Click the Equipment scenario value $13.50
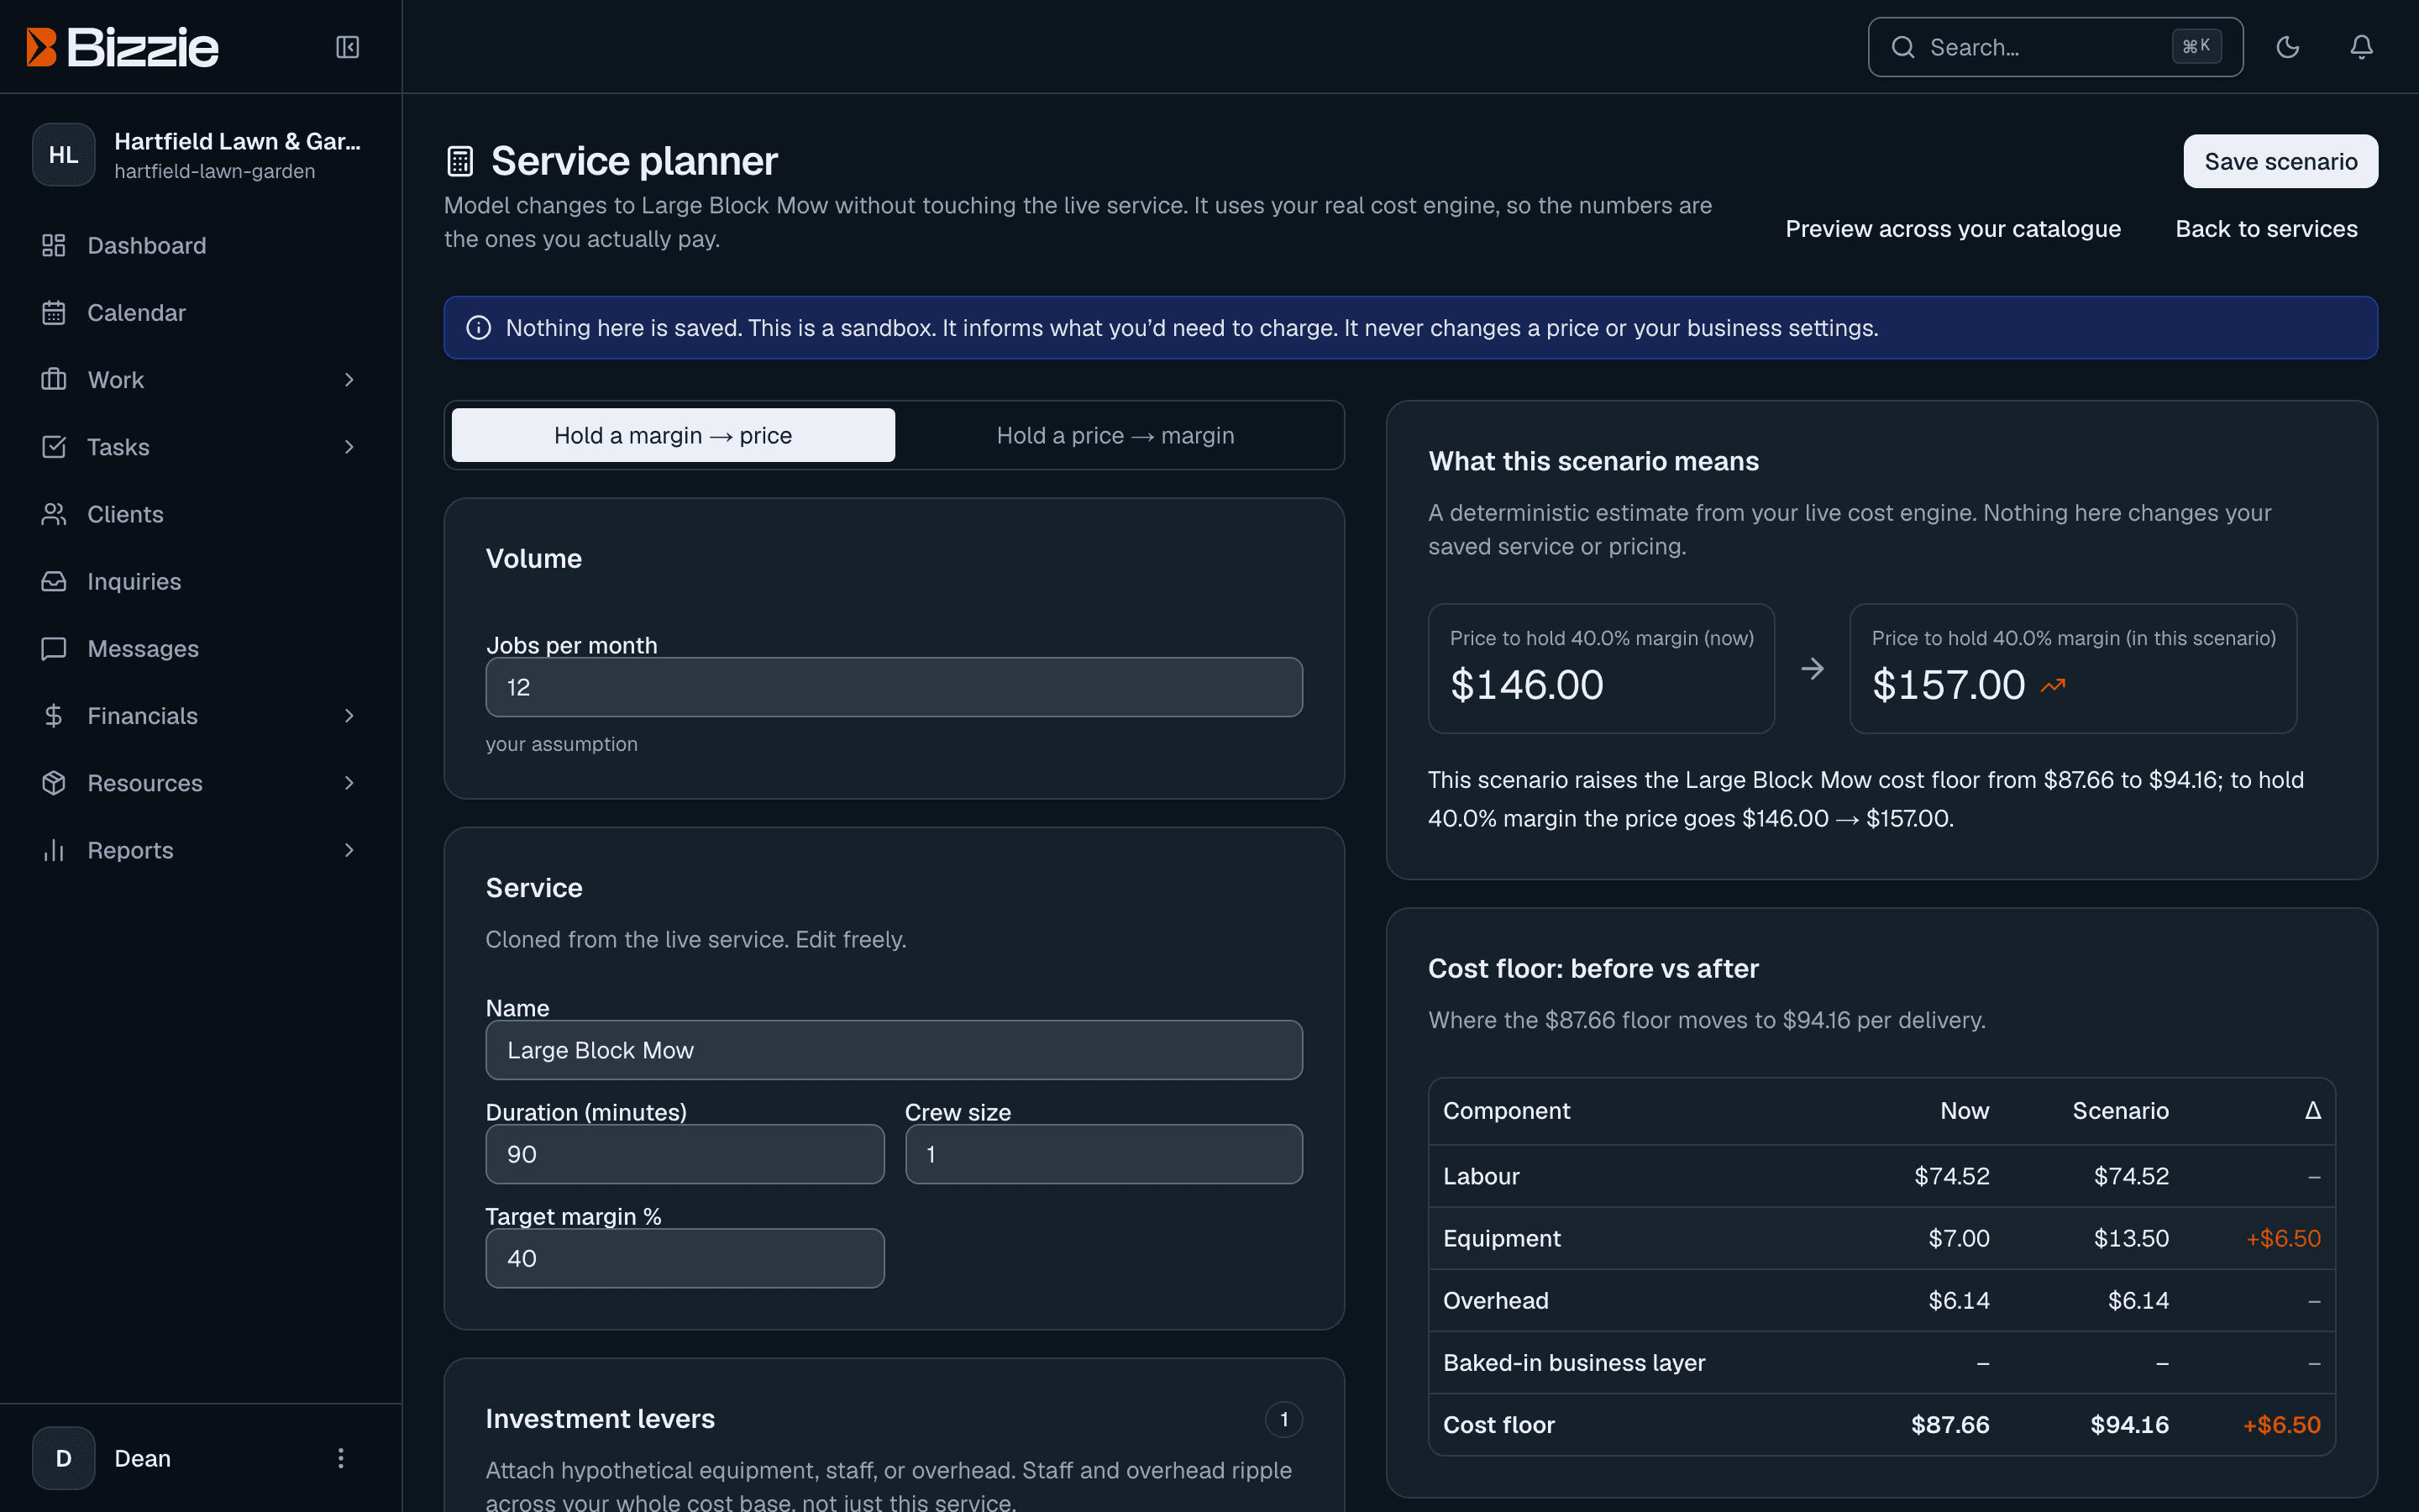2419x1512 pixels. pyautogui.click(x=2131, y=1238)
